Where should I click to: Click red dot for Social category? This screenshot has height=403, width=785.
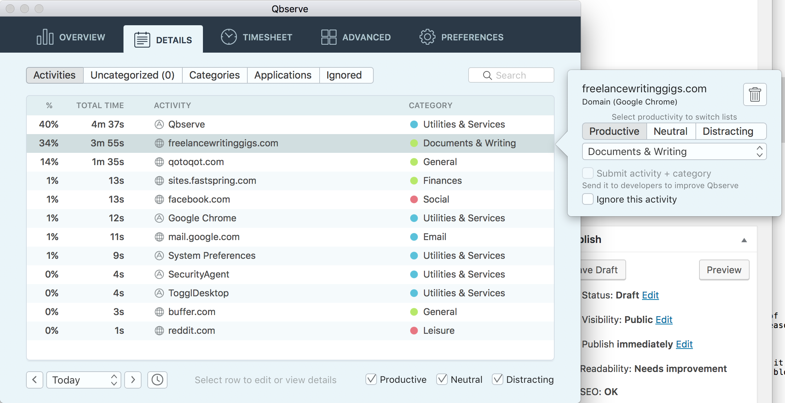[x=414, y=199]
